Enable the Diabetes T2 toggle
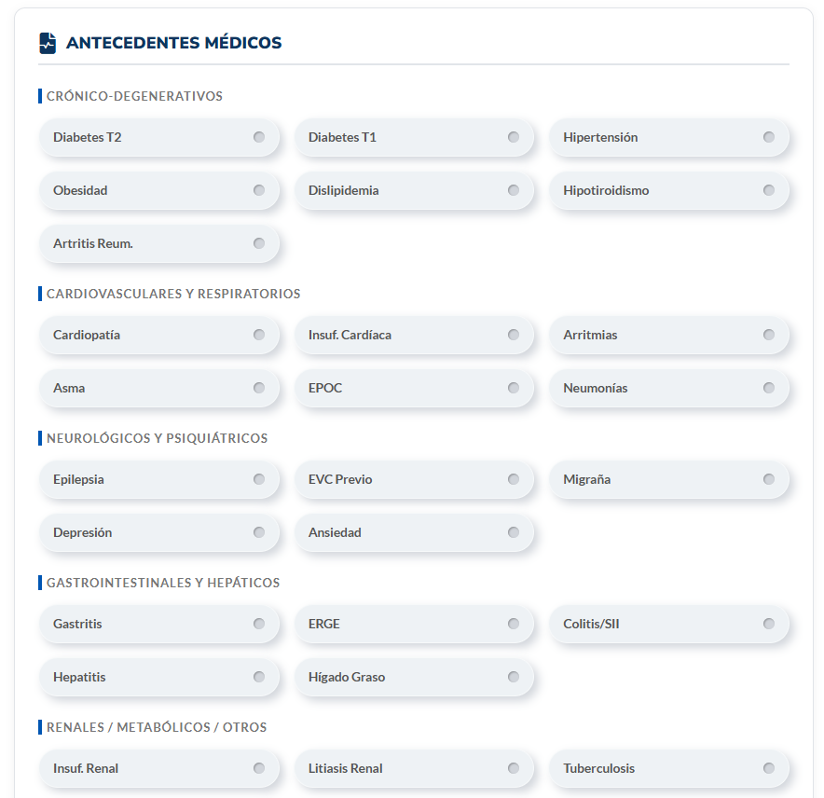Viewport: 824px width, 798px height. pyautogui.click(x=258, y=137)
